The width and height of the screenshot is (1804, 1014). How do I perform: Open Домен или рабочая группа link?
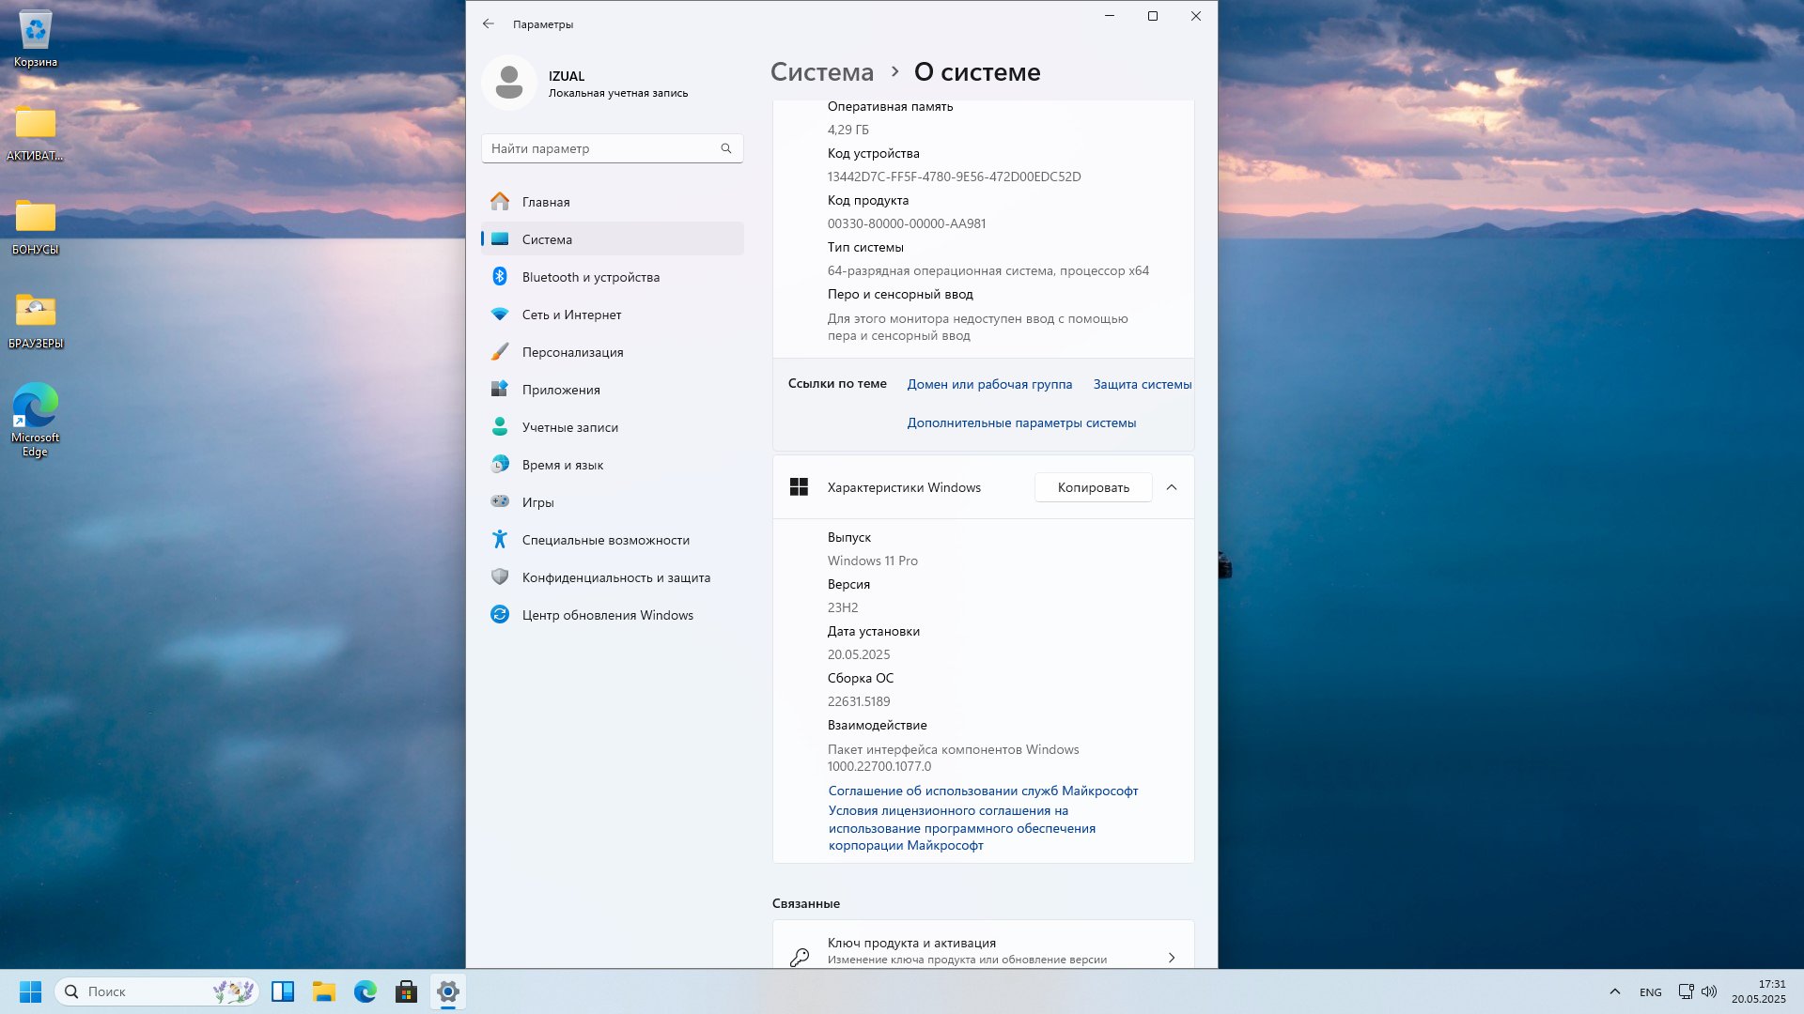tap(989, 384)
